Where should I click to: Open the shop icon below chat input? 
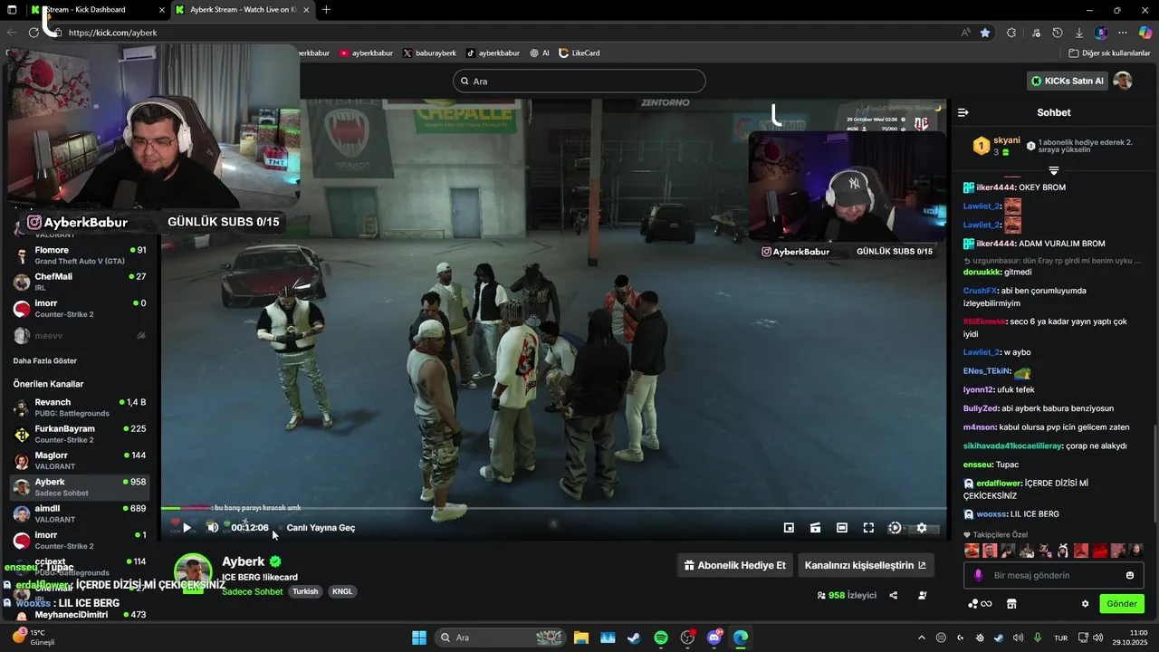tap(1011, 604)
